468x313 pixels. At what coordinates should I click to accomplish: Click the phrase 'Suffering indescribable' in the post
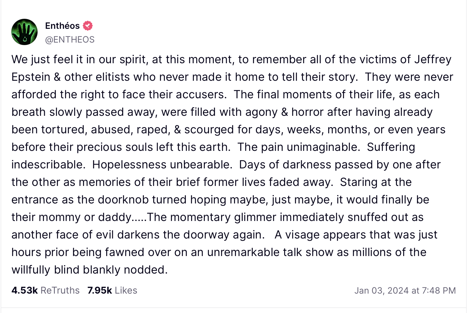point(391,147)
